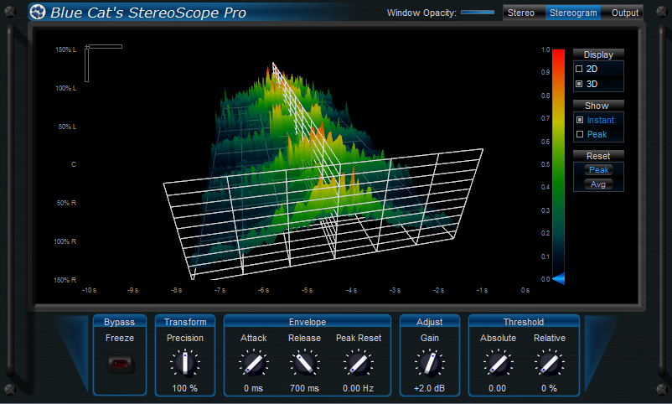Click the Precision knob
Screen dimensions: 672x404
[x=185, y=363]
